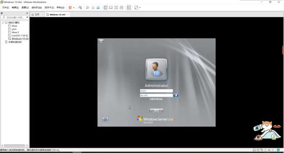The height and width of the screenshot is (153, 284).
Task: Open the 虚拟机(M) VM menu
Action: (37, 8)
